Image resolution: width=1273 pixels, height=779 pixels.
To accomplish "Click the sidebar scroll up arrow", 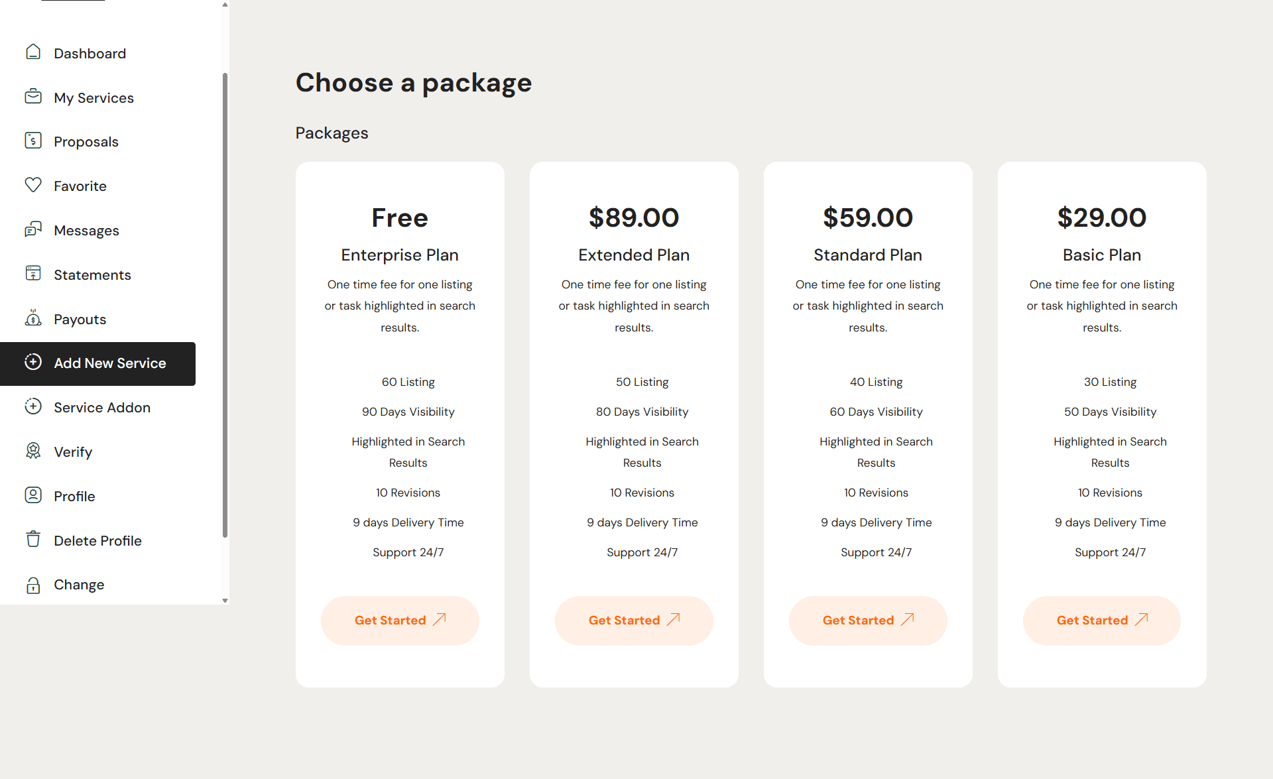I will pos(225,5).
